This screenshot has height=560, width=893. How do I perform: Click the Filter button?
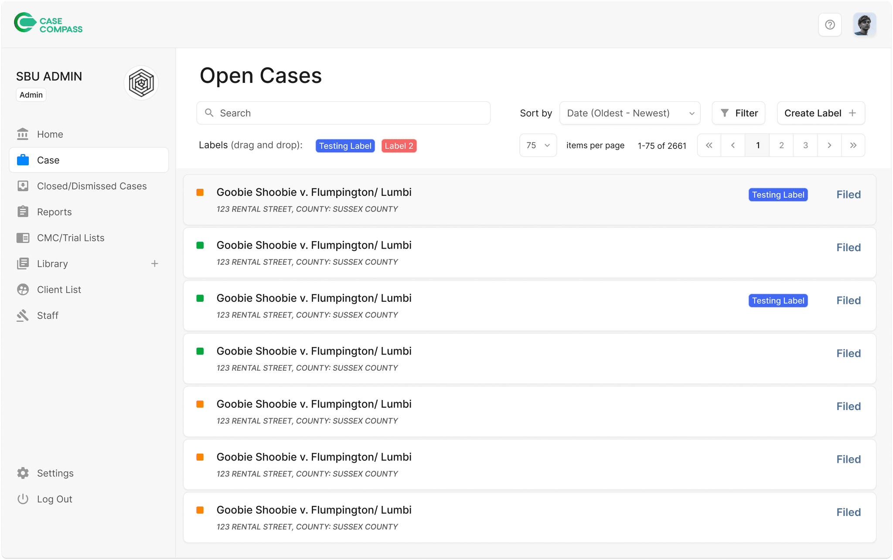[x=739, y=113]
